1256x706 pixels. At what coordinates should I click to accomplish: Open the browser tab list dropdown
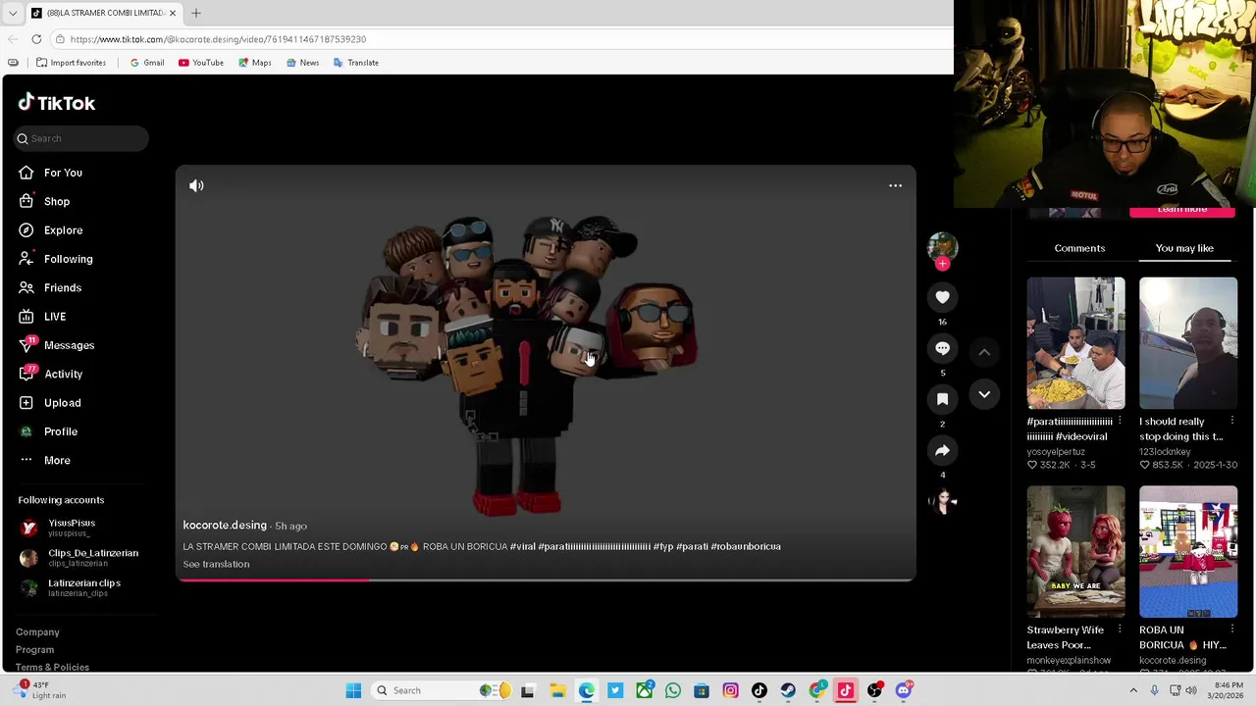(12, 13)
